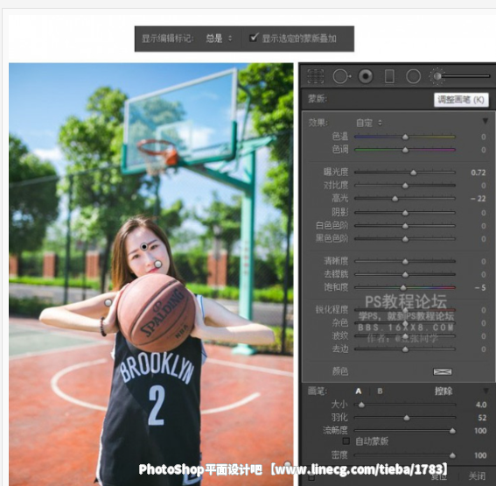Click the 去朦胧 slider handle

click(x=405, y=274)
